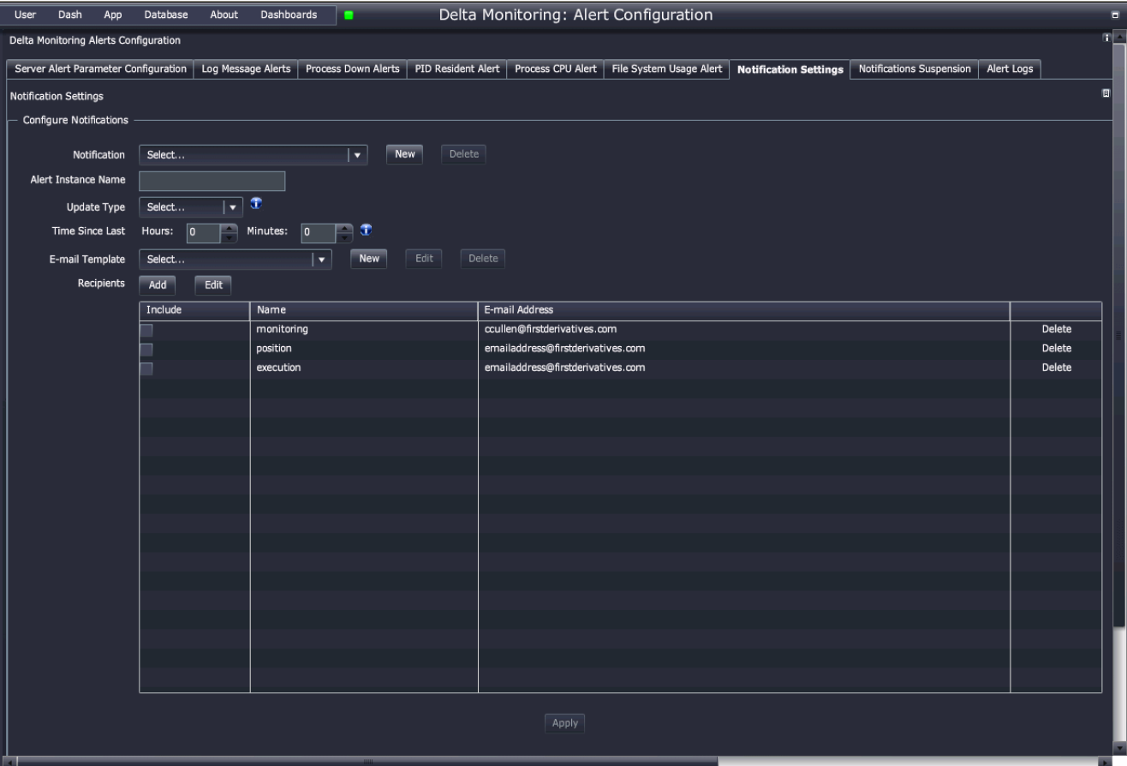This screenshot has height=766, width=1127.
Task: Tick the Include checkbox for the execution recipient
Action: 146,368
